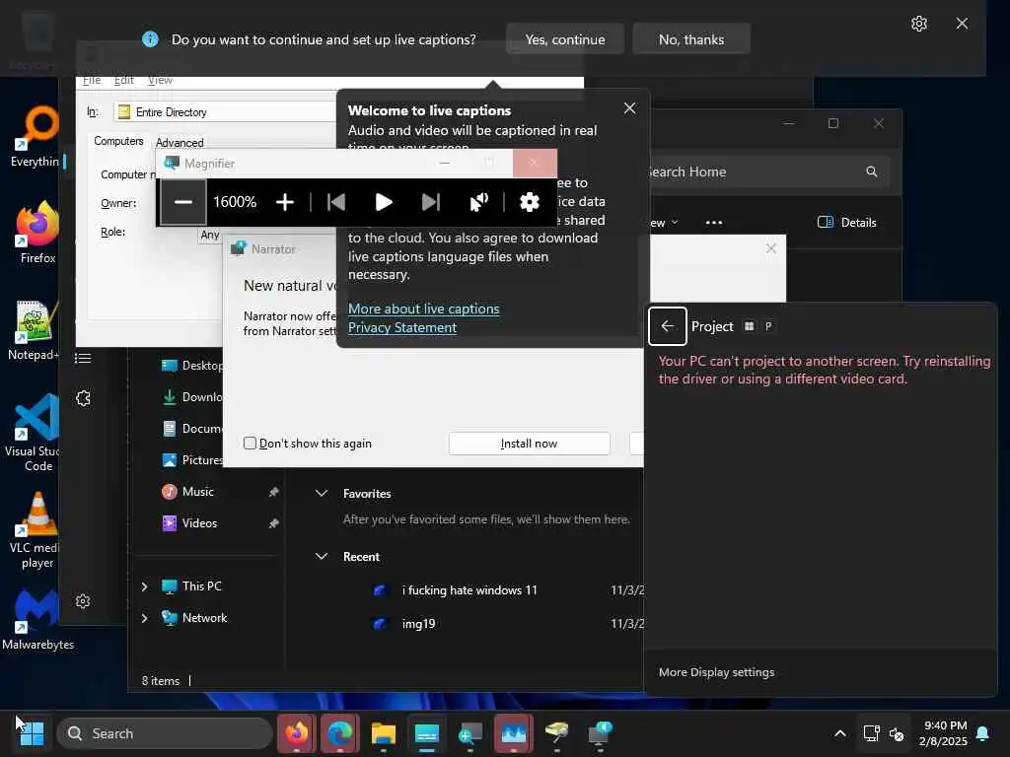Click the settings gear in left dark panel
The height and width of the screenshot is (757, 1010).
pyautogui.click(x=83, y=601)
